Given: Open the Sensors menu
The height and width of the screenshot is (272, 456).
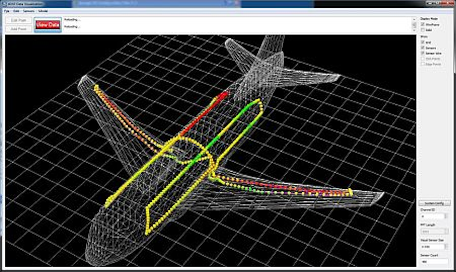Looking at the screenshot, I should (29, 11).
